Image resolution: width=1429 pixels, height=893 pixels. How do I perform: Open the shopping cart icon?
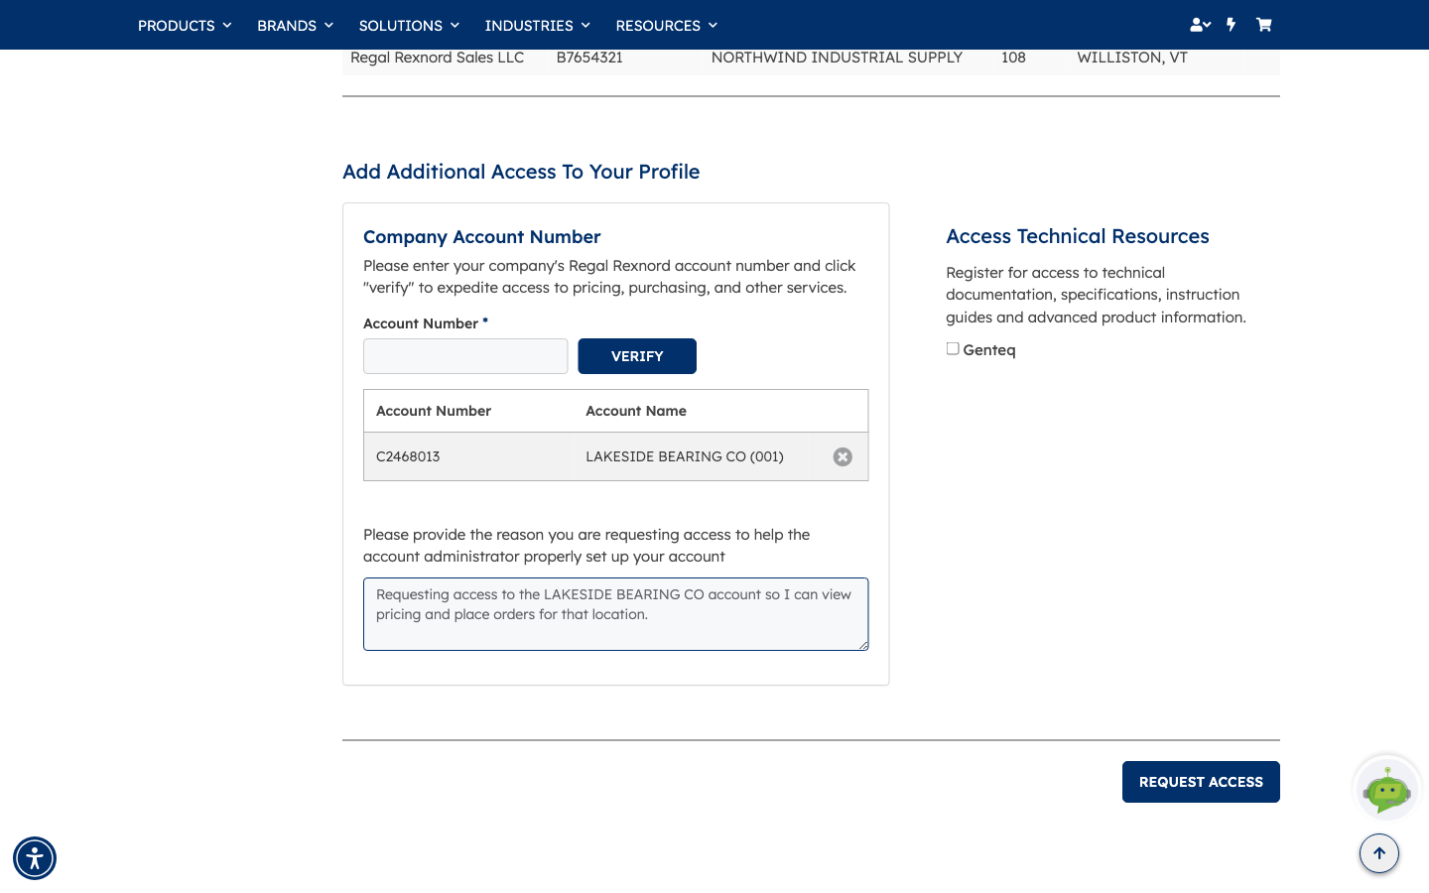coord(1263,25)
